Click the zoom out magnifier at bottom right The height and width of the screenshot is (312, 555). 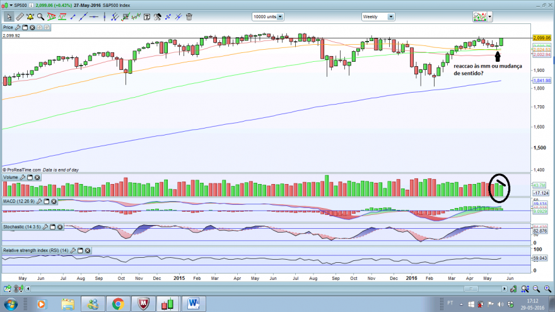536,289
